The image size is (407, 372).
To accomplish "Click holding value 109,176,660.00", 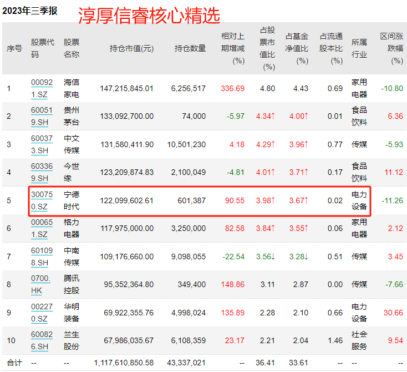I will coord(126,257).
